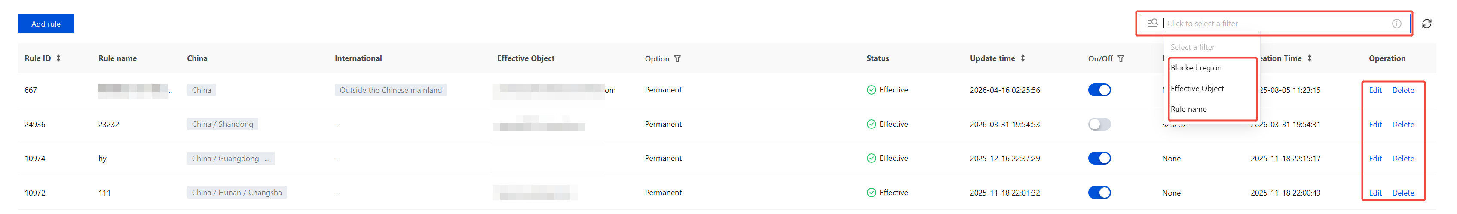Expand the truncated China / Guangdong region tag

267,159
